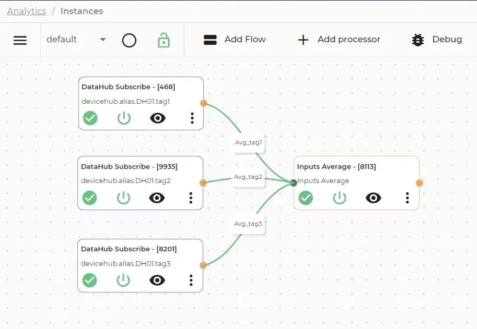This screenshot has width=477, height=329.
Task: Open three-dot menu of DataHub Subscribe [8201]
Action: [x=191, y=280]
